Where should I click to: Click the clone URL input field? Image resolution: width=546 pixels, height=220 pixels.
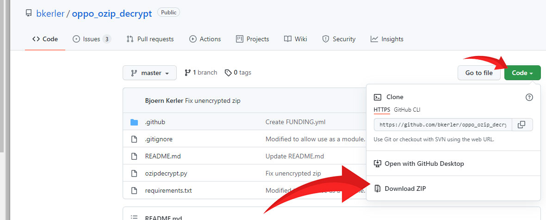pyautogui.click(x=443, y=125)
